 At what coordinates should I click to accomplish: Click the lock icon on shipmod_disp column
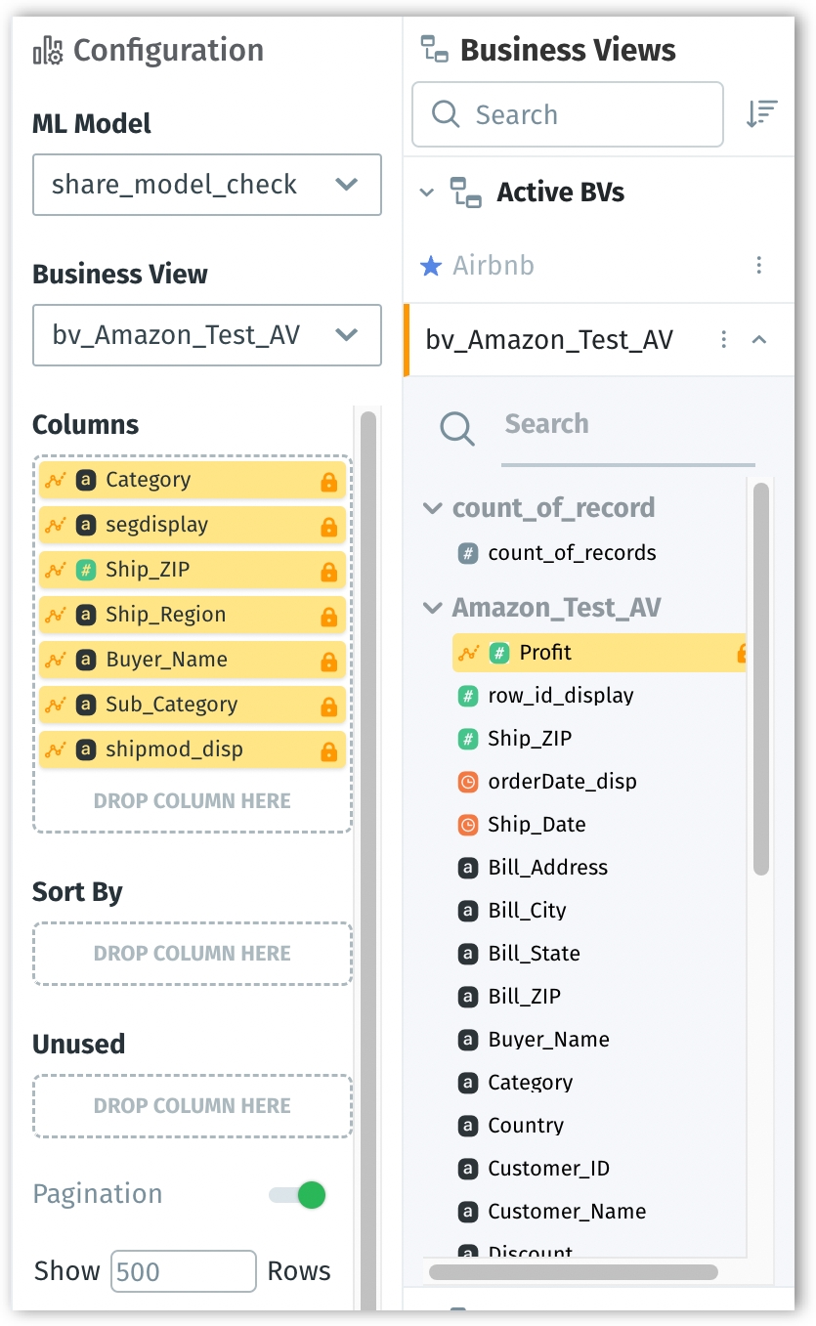pyautogui.click(x=328, y=751)
